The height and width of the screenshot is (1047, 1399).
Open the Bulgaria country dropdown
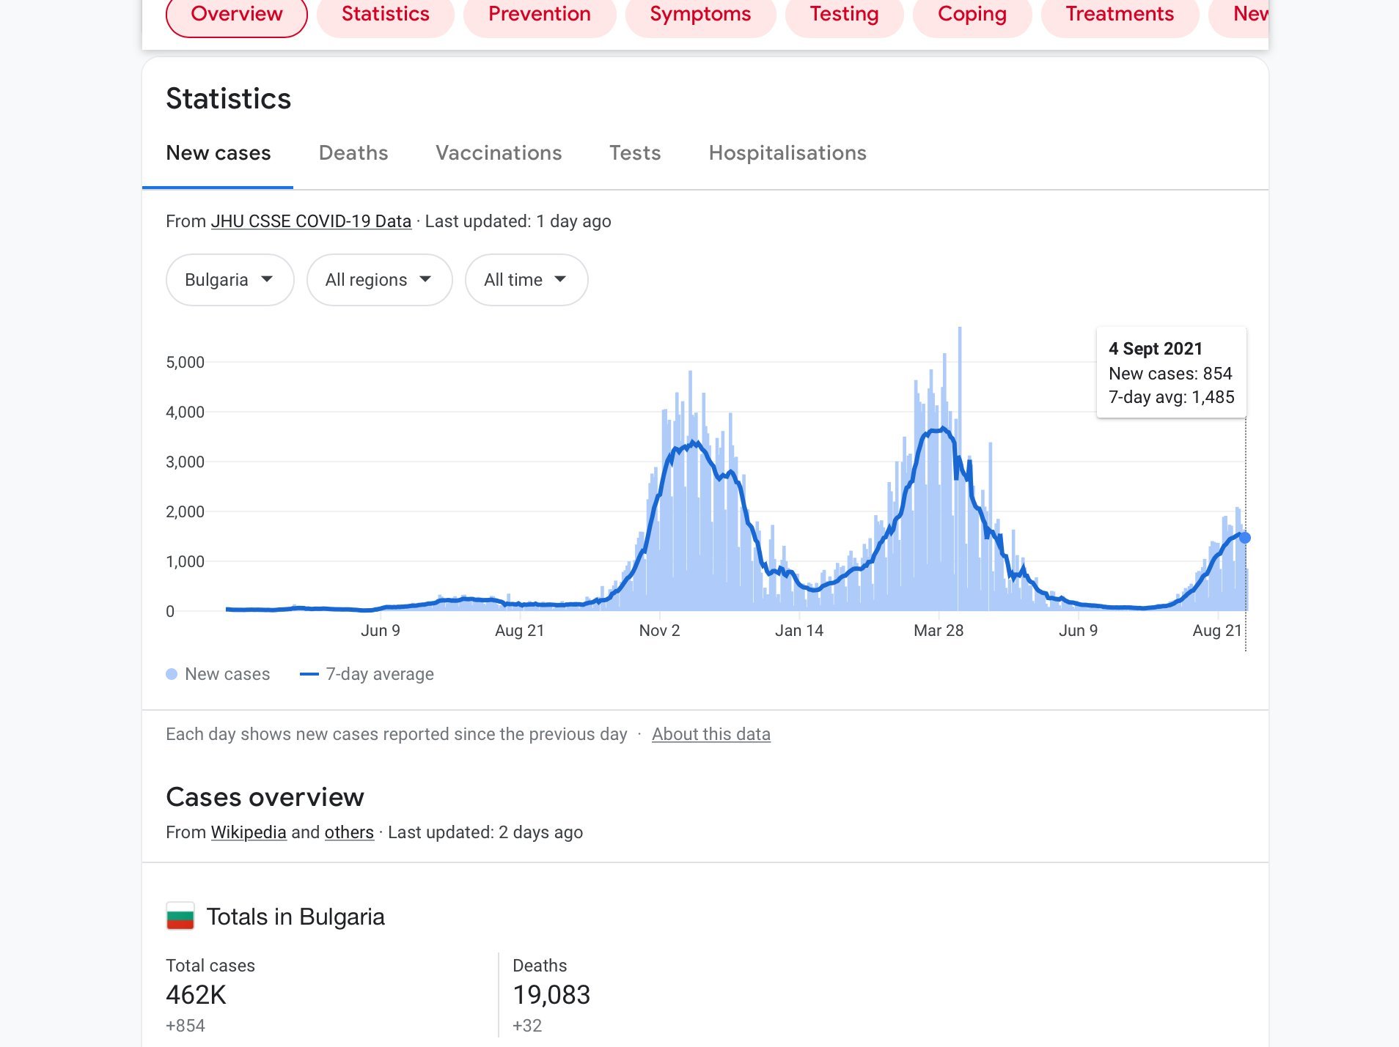point(230,280)
